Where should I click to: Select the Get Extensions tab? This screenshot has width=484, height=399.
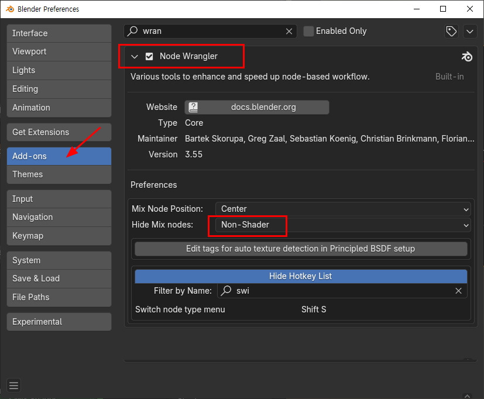tap(59, 132)
